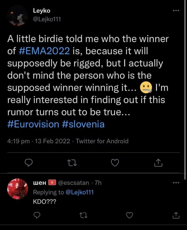Image resolution: width=187 pixels, height=230 pixels.
Task: Retweet the KDO??? reply
Action: 83,215
